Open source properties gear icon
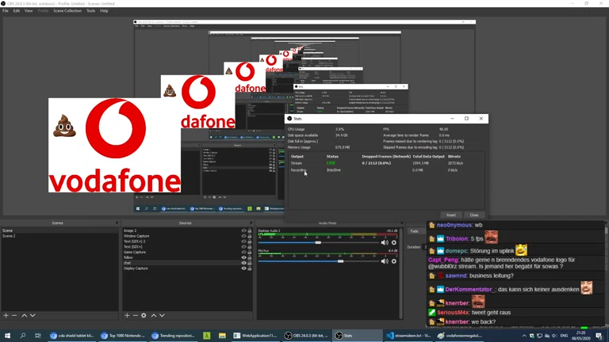This screenshot has height=342, width=609. pyautogui.click(x=144, y=316)
